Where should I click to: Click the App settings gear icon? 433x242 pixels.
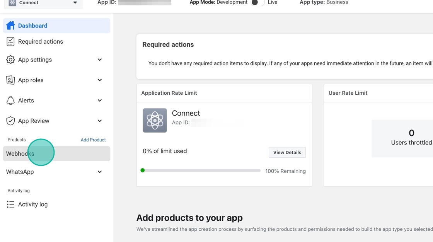[10, 60]
